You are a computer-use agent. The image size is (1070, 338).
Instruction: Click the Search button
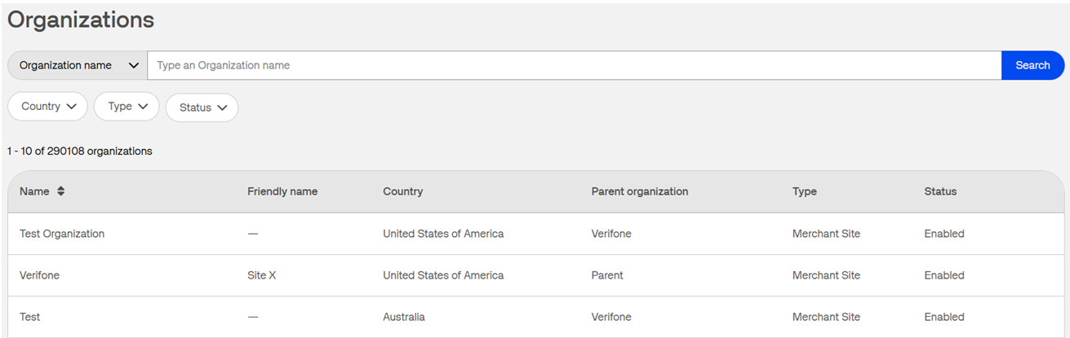(1032, 65)
